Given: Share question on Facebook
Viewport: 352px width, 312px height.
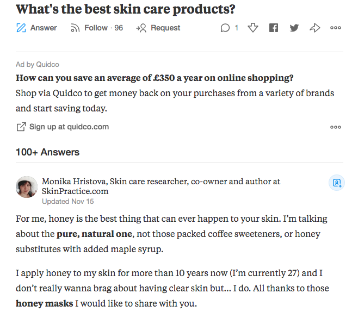Looking at the screenshot, I should click(x=274, y=28).
